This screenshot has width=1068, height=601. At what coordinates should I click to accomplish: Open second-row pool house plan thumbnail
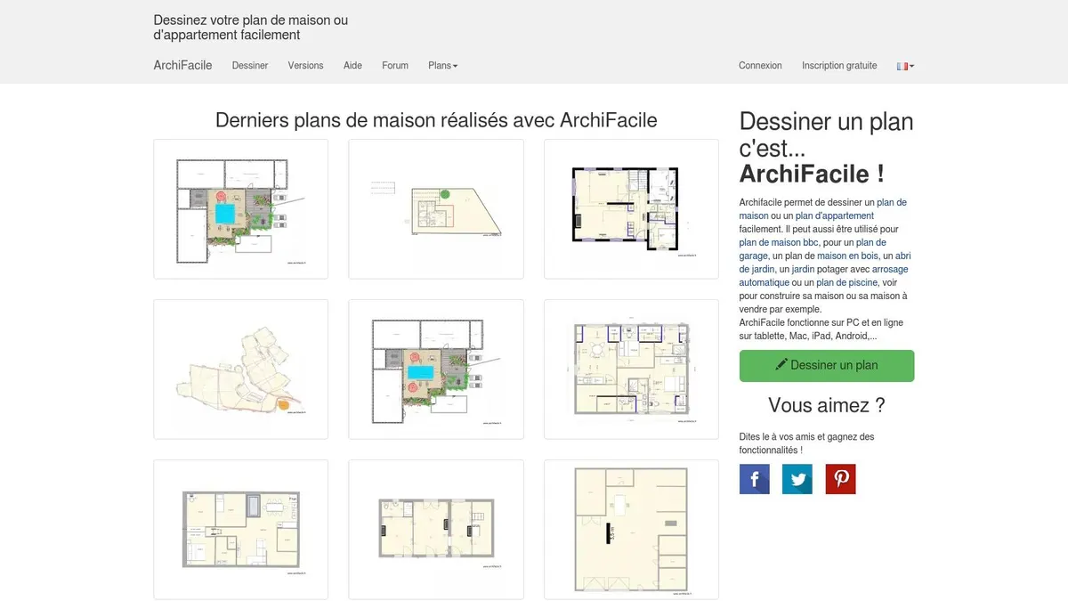436,370
